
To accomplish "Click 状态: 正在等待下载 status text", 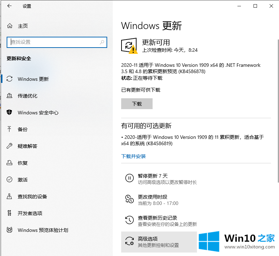I will click(142, 78).
